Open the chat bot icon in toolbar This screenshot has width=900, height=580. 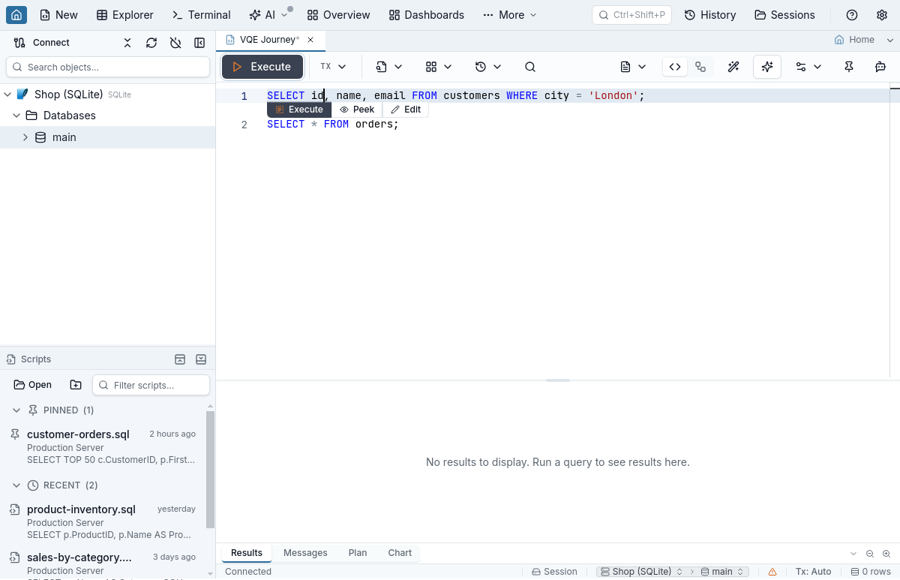(x=880, y=67)
